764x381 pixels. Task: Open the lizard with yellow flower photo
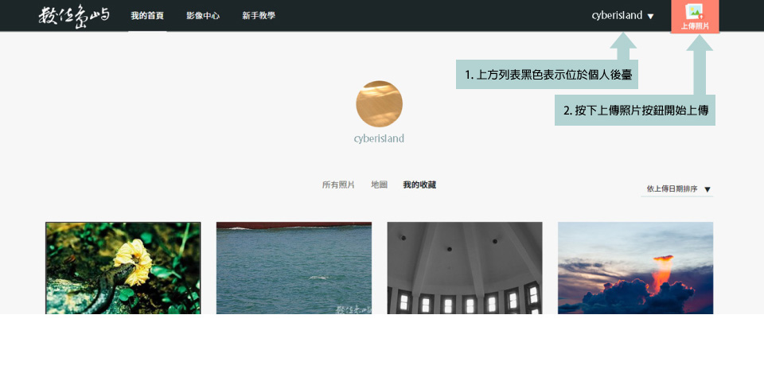[x=123, y=268]
